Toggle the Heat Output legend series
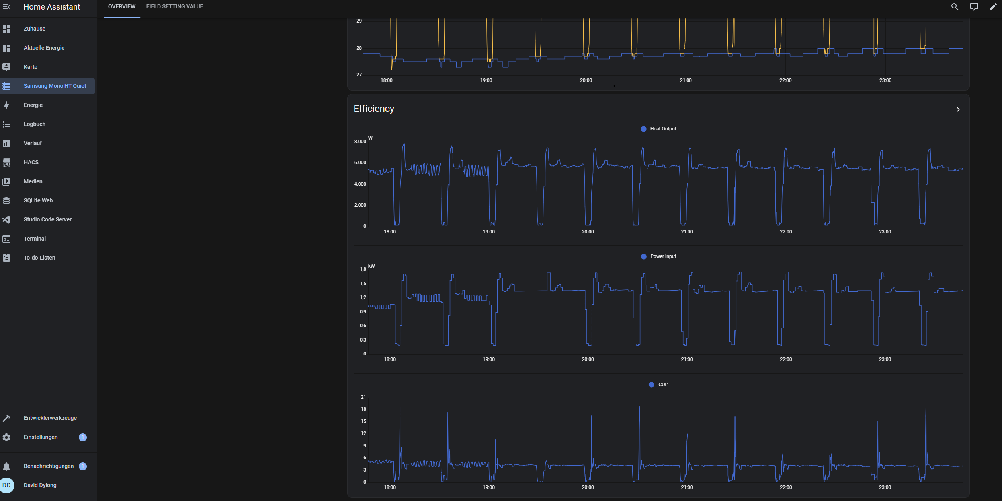Screen dimensions: 1002x501 click(658, 129)
